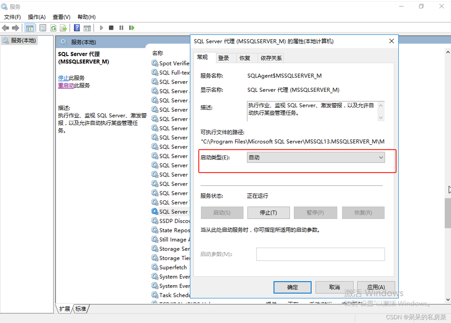The height and width of the screenshot is (323, 451).
Task: Click the 应用(A) button
Action: pos(376,287)
